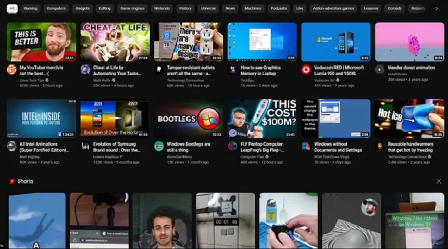Open 'Evolution of Samsung Brand sound' title
This screenshot has width=448, height=249.
tap(117, 147)
